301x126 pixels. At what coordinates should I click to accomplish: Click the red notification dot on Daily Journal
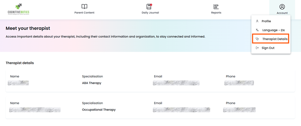click(151, 5)
